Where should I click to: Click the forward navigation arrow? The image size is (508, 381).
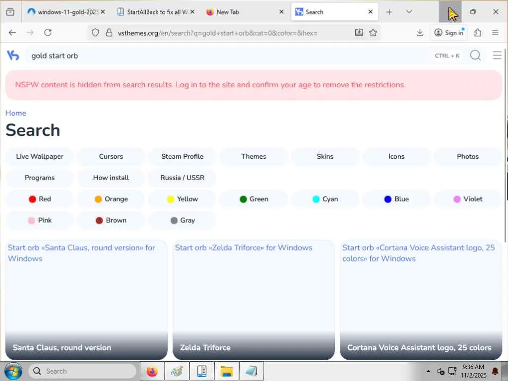coord(30,33)
